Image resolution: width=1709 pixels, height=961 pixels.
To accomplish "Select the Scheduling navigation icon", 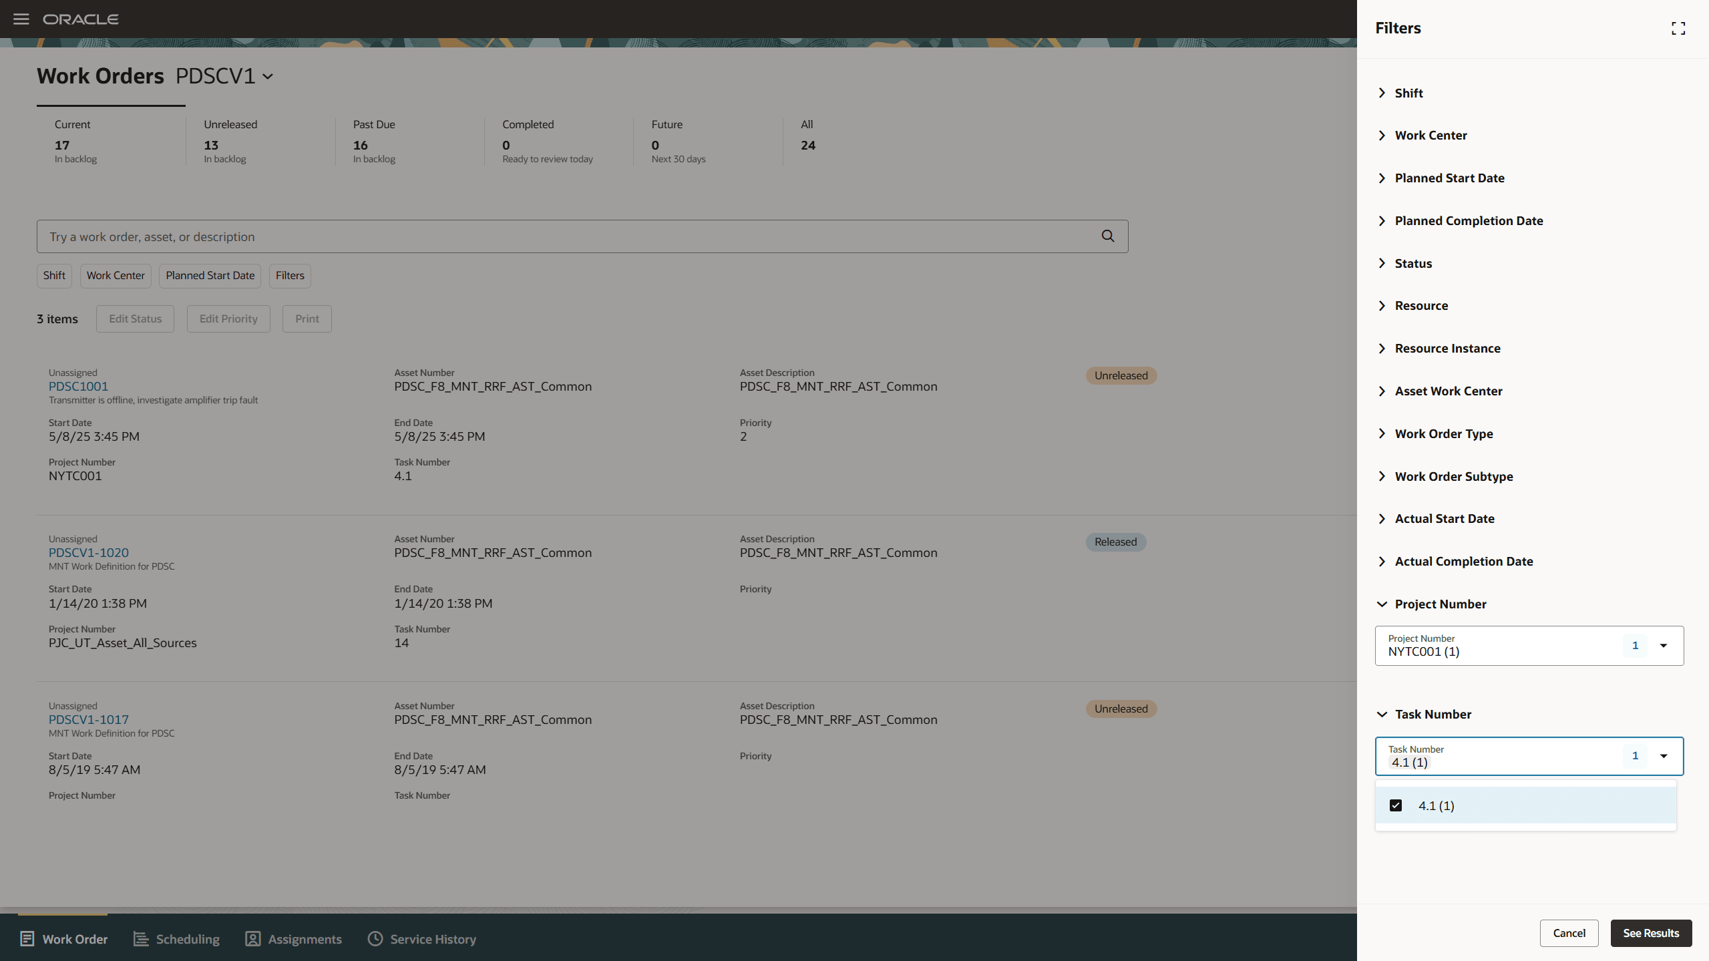I will (140, 938).
